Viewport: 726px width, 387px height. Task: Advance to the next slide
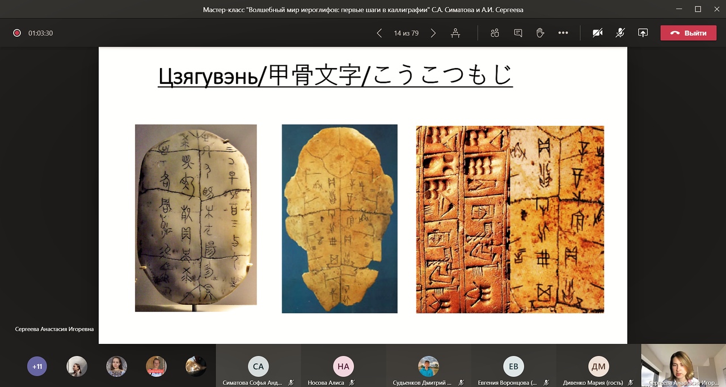pyautogui.click(x=433, y=33)
